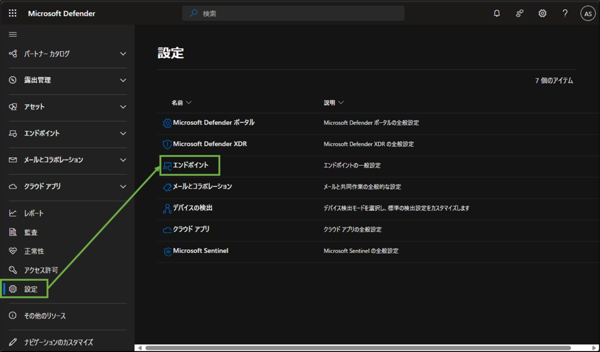Open クラウド アプリ settings link in list
The image size is (600, 352).
pos(191,229)
